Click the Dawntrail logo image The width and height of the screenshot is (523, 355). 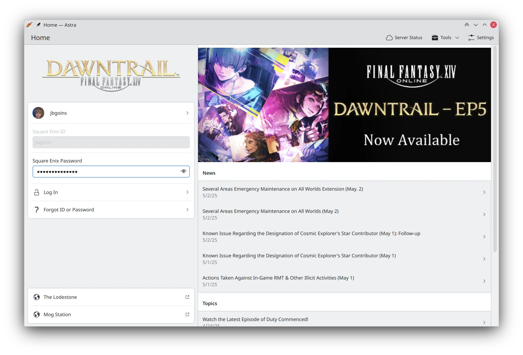click(x=111, y=75)
